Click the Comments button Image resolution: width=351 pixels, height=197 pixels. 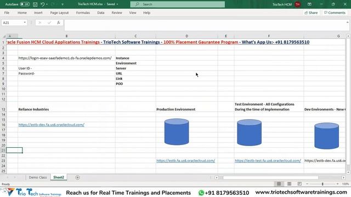(335, 13)
